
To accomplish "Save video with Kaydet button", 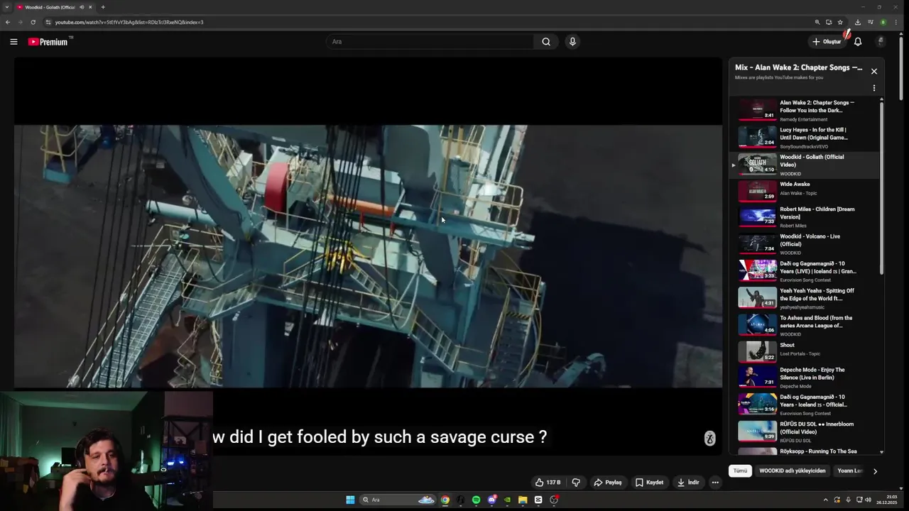I will pyautogui.click(x=649, y=483).
